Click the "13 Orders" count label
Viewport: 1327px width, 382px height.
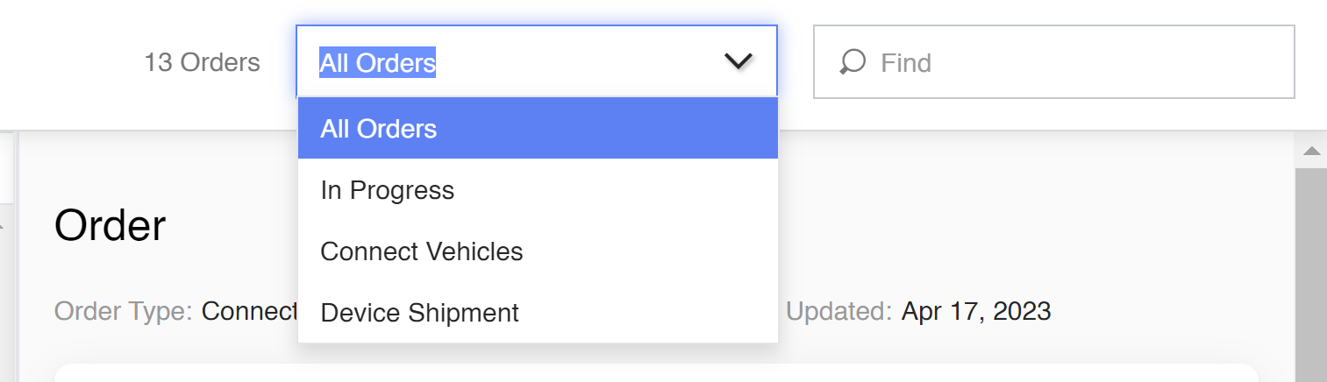203,63
